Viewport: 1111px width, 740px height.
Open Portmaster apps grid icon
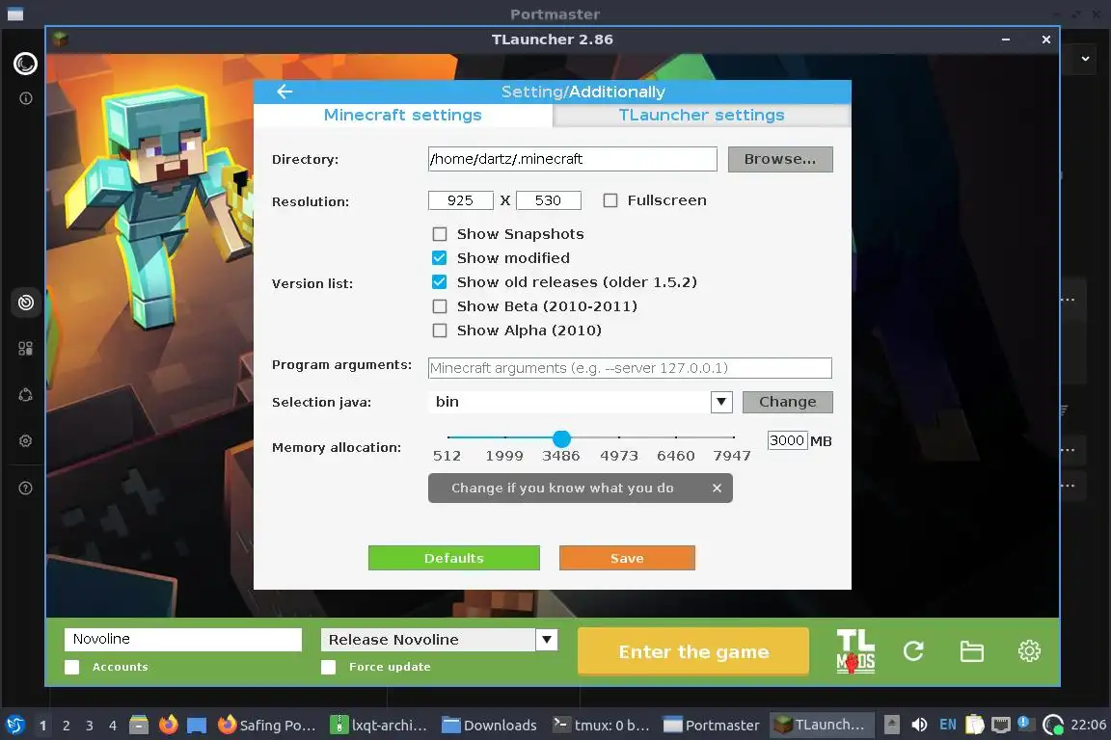point(25,349)
